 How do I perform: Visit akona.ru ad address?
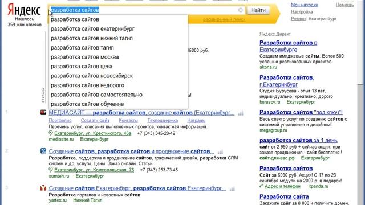point(268,67)
